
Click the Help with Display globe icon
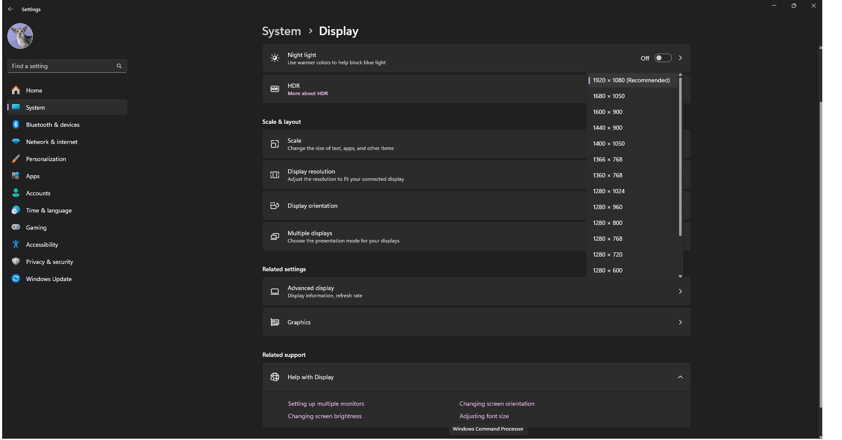[275, 377]
